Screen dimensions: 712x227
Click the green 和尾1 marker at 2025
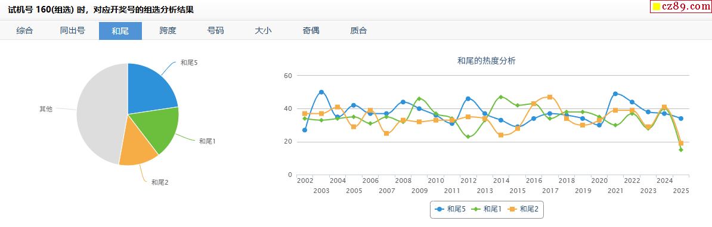(x=680, y=150)
